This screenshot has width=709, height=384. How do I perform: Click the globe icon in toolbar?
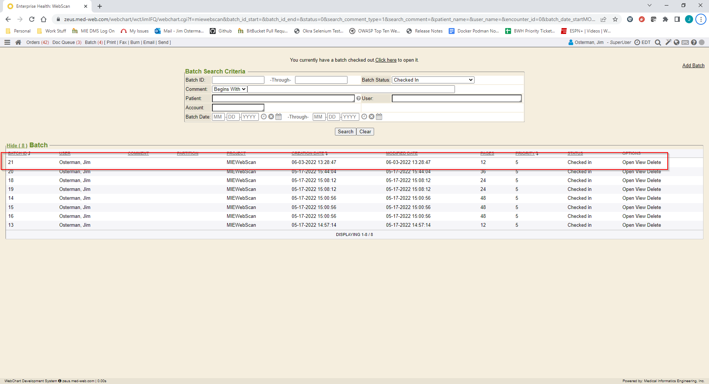[x=677, y=42]
